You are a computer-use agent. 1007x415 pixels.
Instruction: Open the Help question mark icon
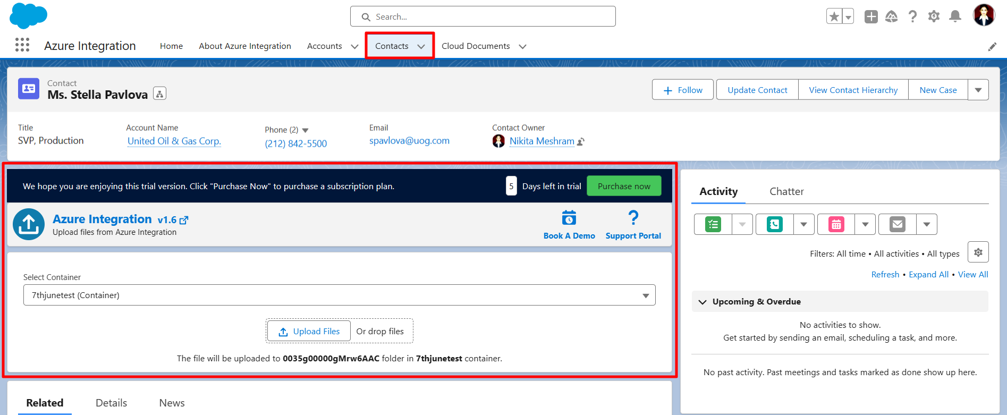pyautogui.click(x=913, y=16)
